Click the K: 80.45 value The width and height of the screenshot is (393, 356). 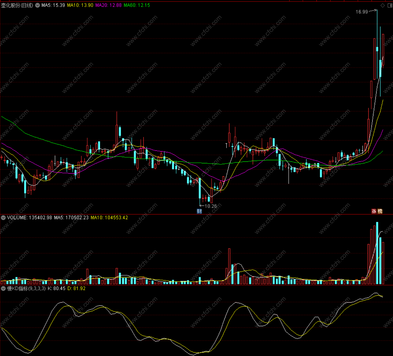(56, 288)
